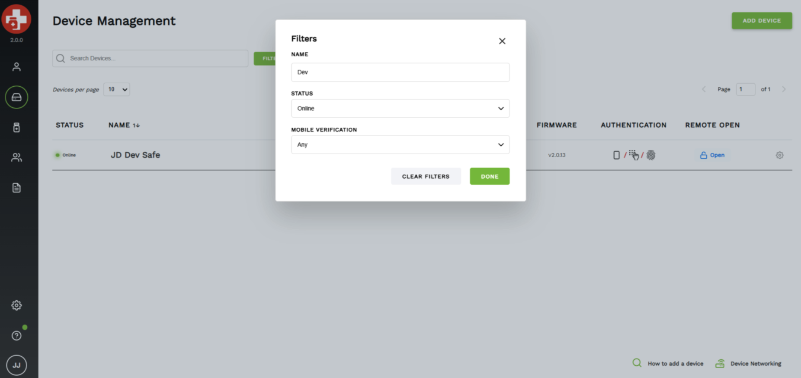Open JD Dev Safe settings gear
This screenshot has height=378, width=801.
tap(779, 155)
